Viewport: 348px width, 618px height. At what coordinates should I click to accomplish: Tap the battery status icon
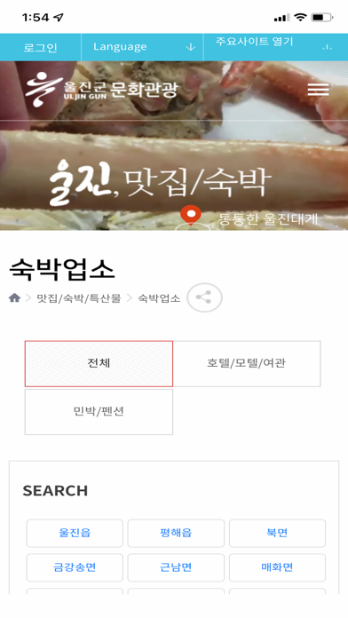(x=321, y=18)
